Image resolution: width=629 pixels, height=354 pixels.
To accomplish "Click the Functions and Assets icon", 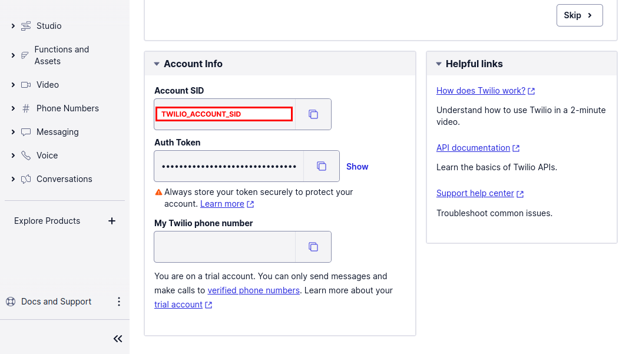I will pyautogui.click(x=25, y=55).
